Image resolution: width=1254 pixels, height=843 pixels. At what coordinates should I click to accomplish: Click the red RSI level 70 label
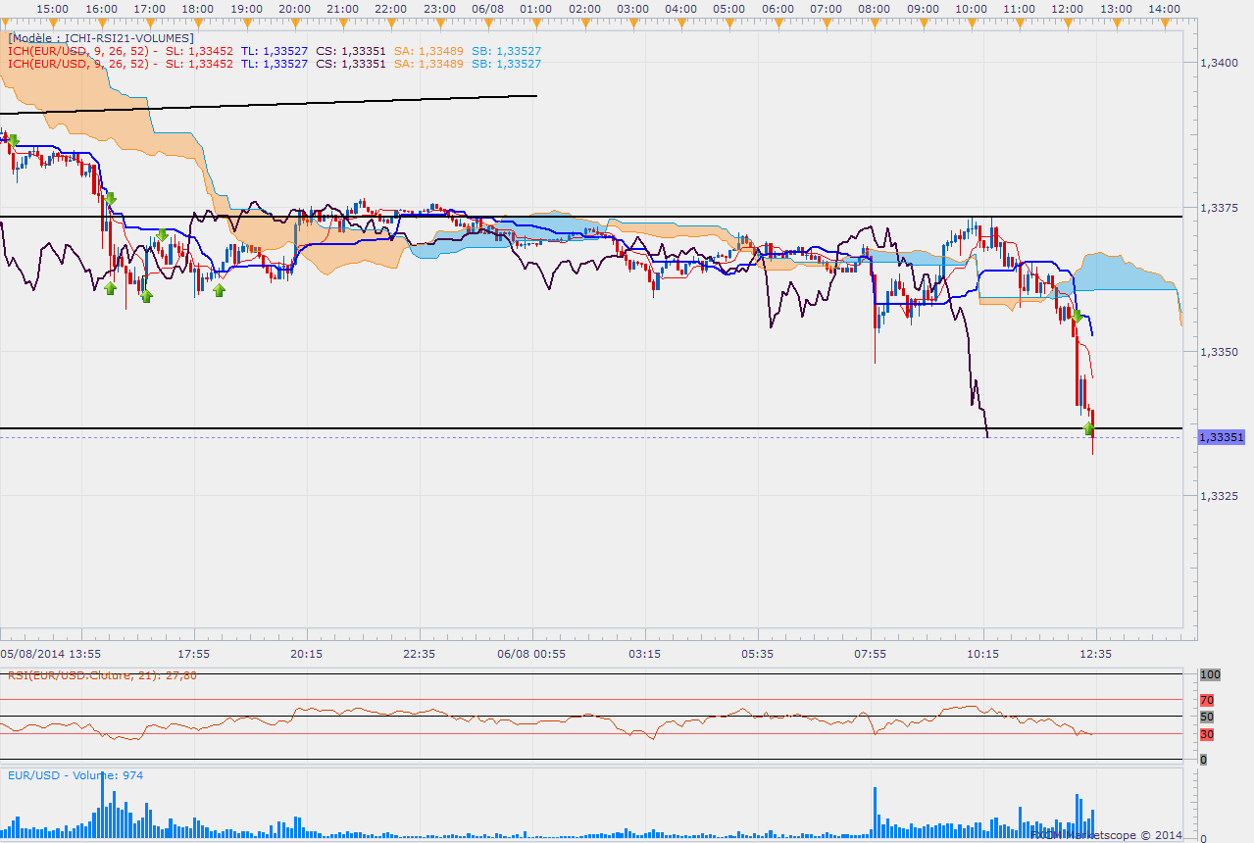click(1207, 700)
